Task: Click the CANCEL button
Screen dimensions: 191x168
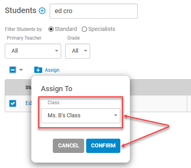Action: (x=68, y=146)
